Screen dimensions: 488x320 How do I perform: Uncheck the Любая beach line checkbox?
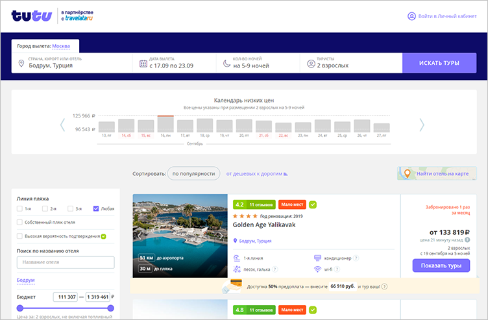point(96,208)
